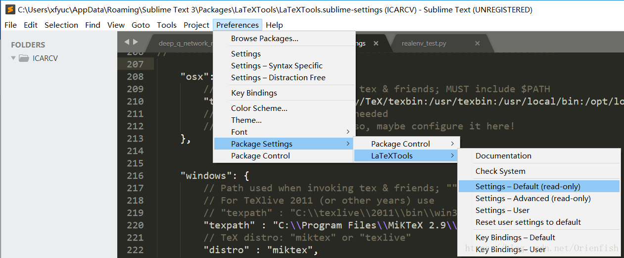Expand the LaTeXTools submenu

coord(407,155)
